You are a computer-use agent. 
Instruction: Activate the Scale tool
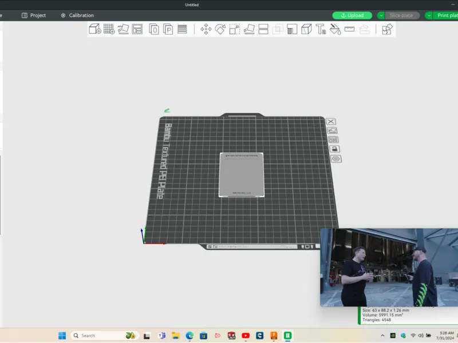(x=235, y=29)
